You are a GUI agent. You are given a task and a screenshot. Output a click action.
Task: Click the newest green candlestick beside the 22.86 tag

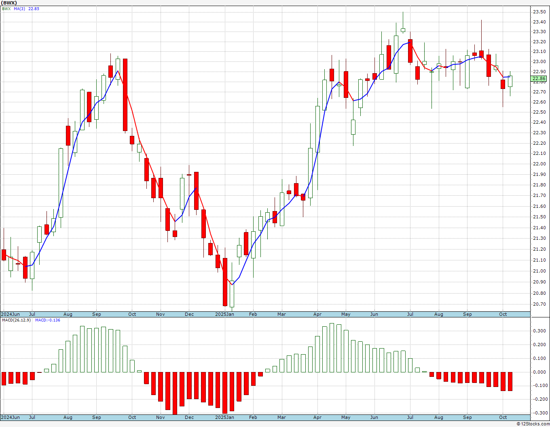click(510, 81)
